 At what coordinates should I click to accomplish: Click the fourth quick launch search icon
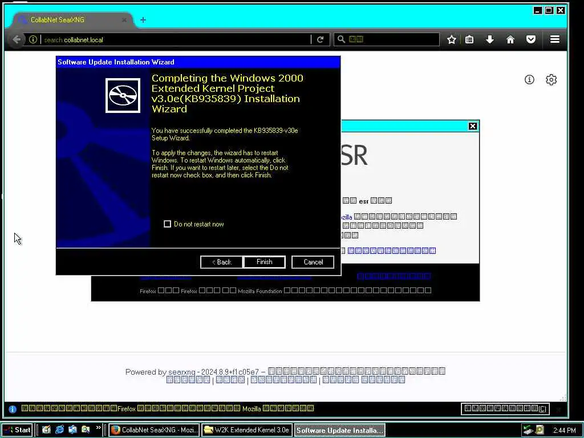click(86, 429)
